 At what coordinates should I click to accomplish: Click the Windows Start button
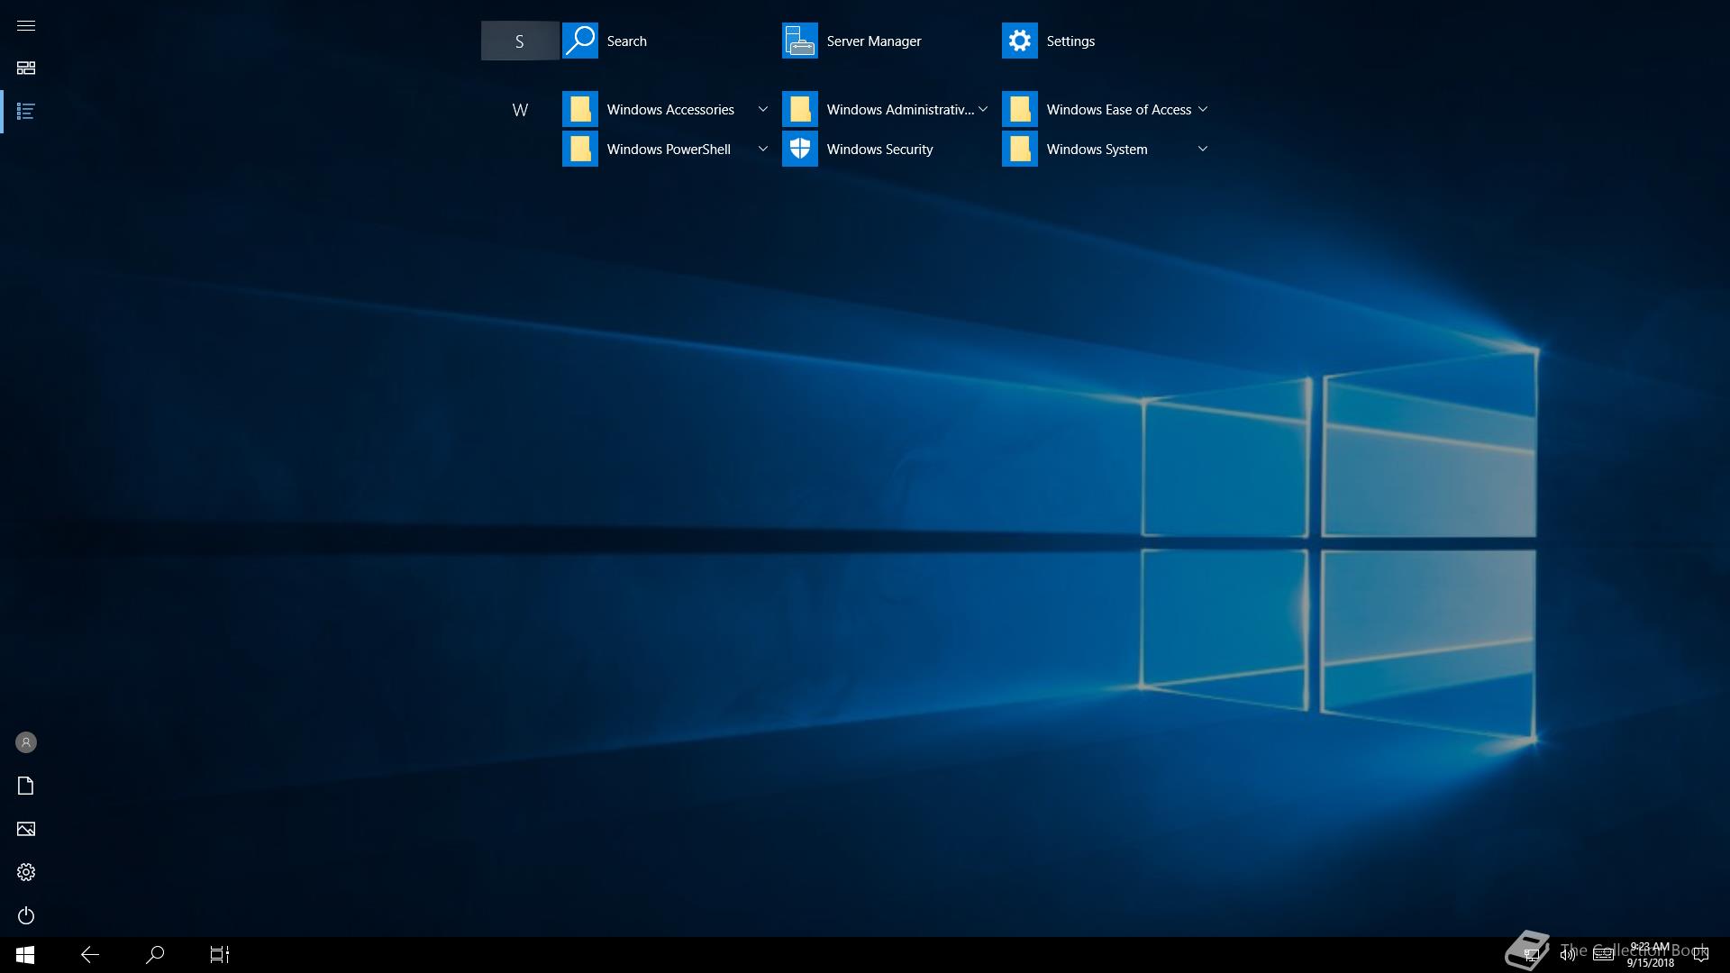pos(25,955)
